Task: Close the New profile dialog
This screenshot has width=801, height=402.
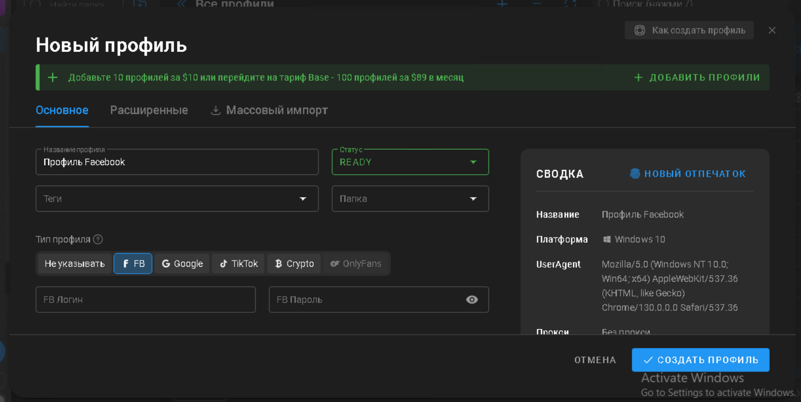Action: click(772, 30)
